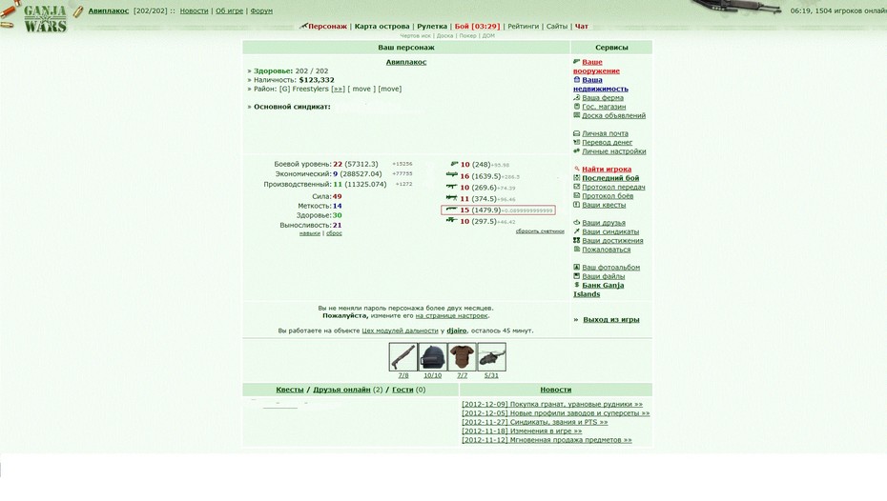The image size is (887, 501).
Task: Click the icon beside Перевод денег
Action: pos(576,142)
